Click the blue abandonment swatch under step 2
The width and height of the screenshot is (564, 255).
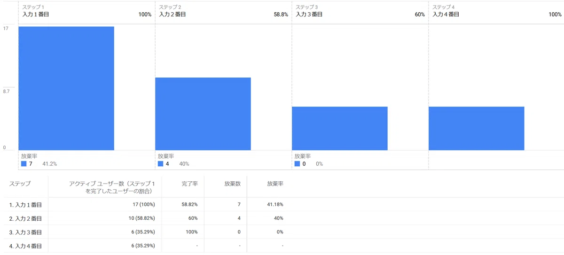coord(161,164)
